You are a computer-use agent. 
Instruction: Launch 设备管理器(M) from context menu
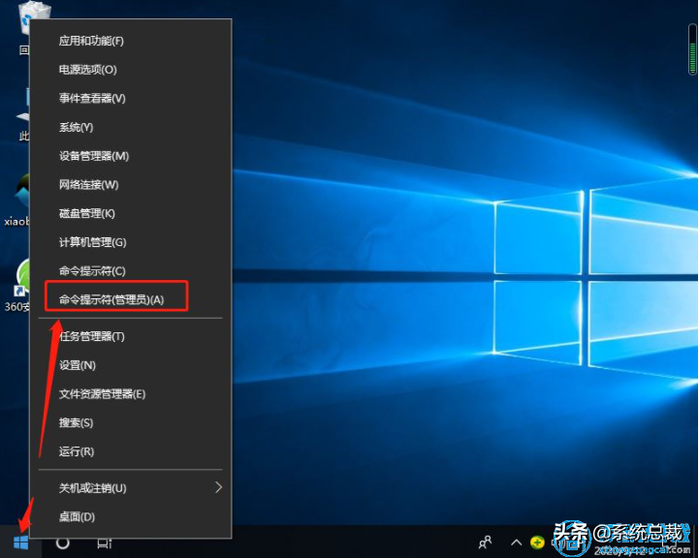point(93,156)
